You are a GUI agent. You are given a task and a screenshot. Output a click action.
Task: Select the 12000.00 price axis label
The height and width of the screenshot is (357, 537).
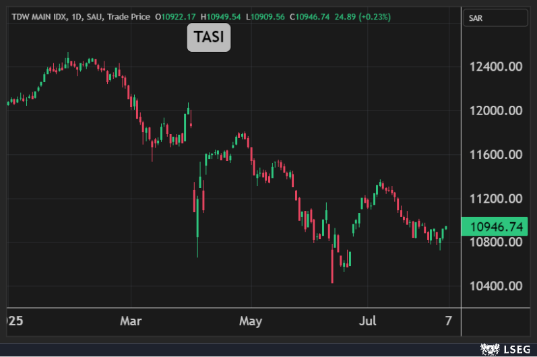click(x=497, y=110)
